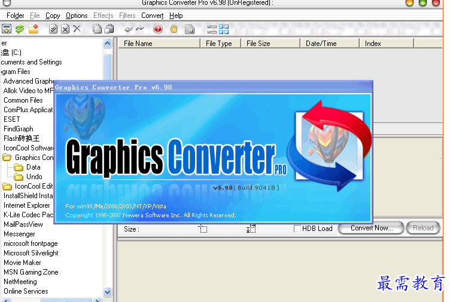The width and height of the screenshot is (450, 302).
Task: Click the image preview stack icon
Action: 190,29
